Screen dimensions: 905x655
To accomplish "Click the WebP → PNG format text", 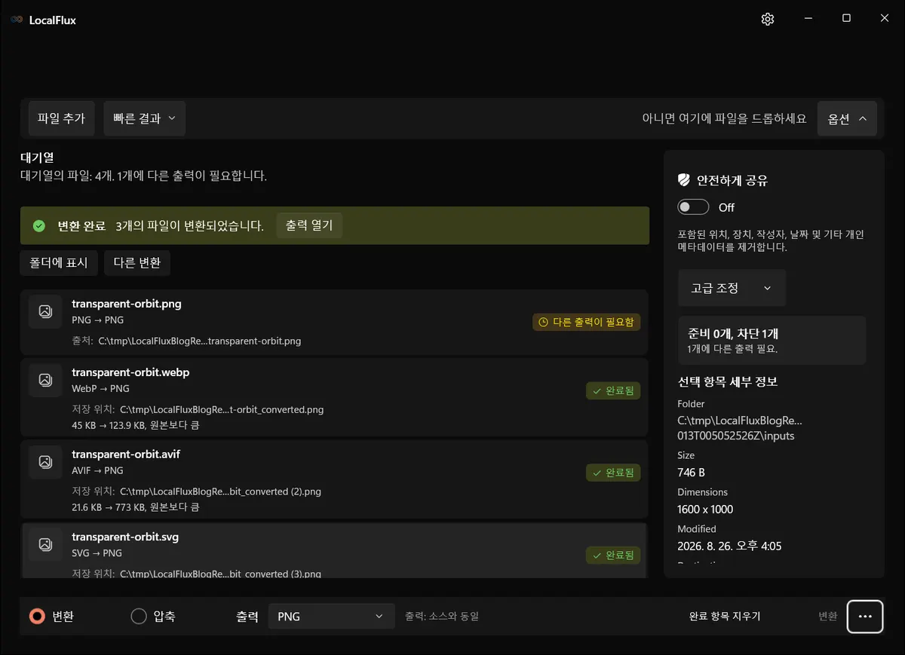I will click(100, 388).
